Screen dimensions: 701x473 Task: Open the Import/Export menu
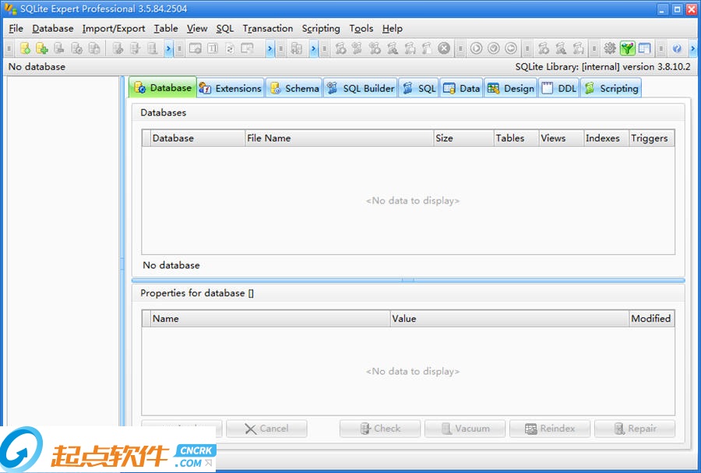coord(114,28)
